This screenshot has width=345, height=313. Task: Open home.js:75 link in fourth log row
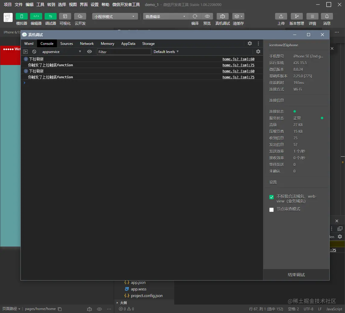[239, 77]
